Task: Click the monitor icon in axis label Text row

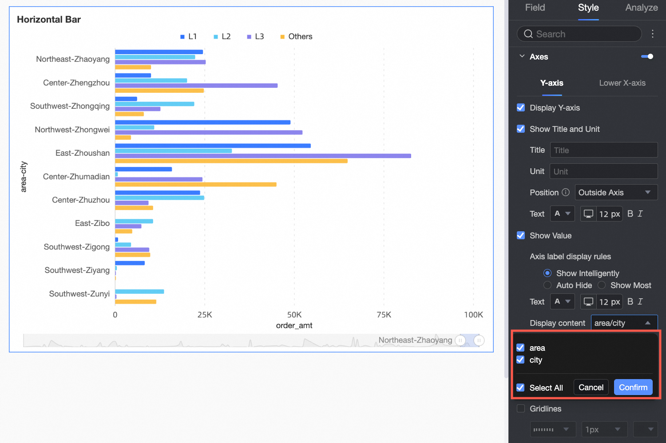Action: pos(588,301)
